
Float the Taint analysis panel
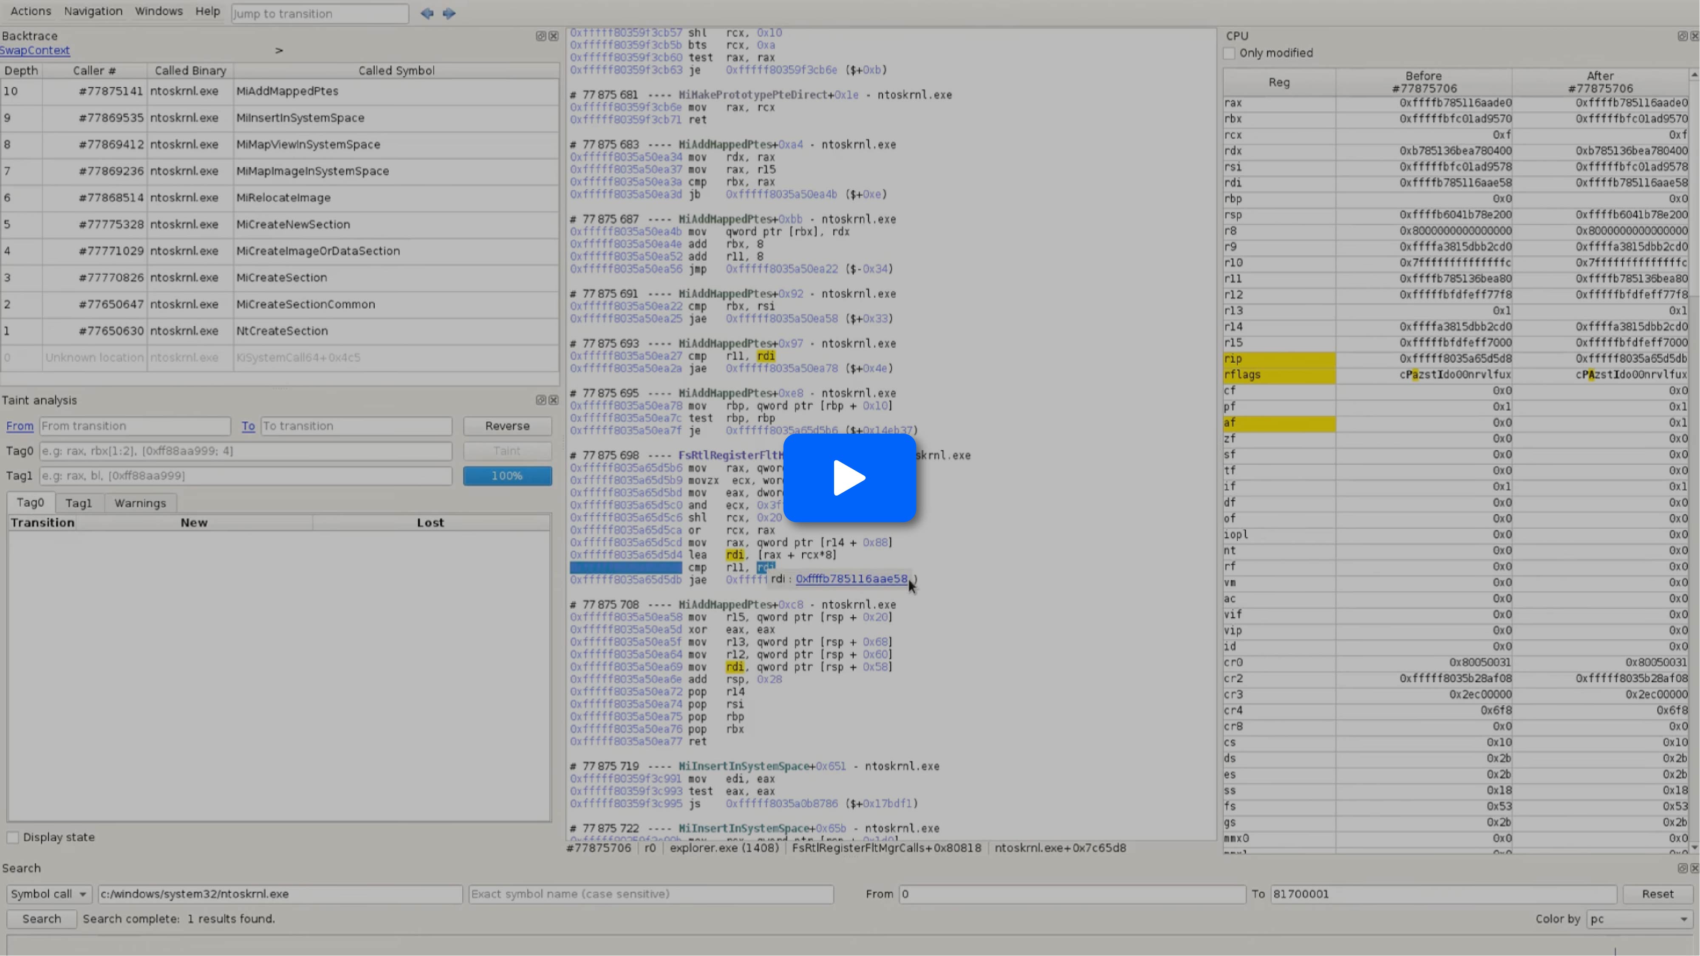(540, 400)
